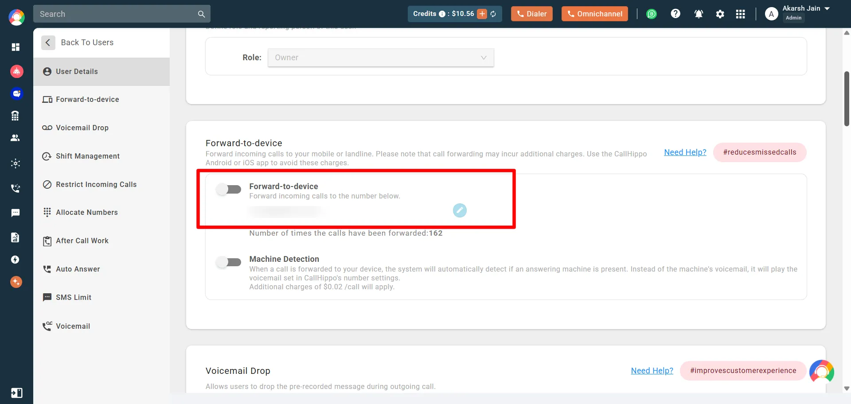
Task: Click the Dialer button
Action: (531, 14)
